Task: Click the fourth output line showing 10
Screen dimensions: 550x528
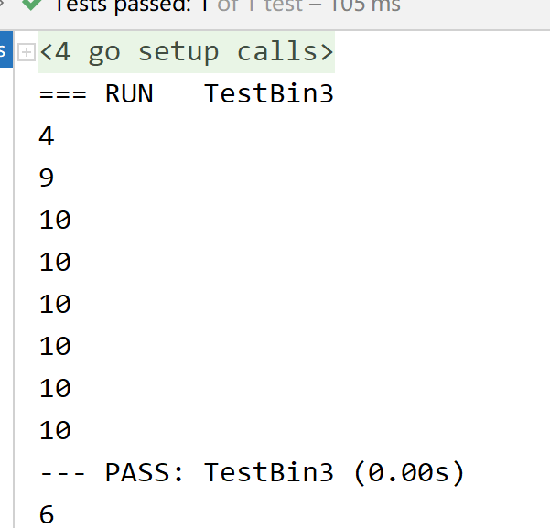Action: click(55, 347)
